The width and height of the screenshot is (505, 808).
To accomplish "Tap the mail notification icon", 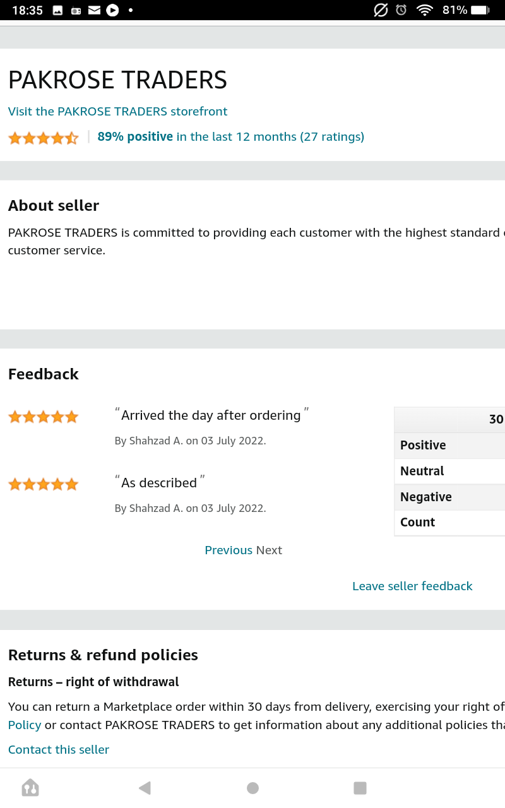I will [94, 10].
